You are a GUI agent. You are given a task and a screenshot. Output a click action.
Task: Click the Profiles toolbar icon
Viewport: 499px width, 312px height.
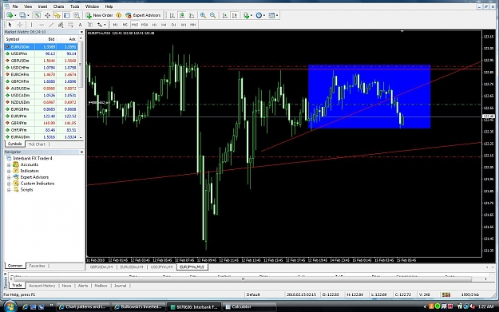coord(22,15)
